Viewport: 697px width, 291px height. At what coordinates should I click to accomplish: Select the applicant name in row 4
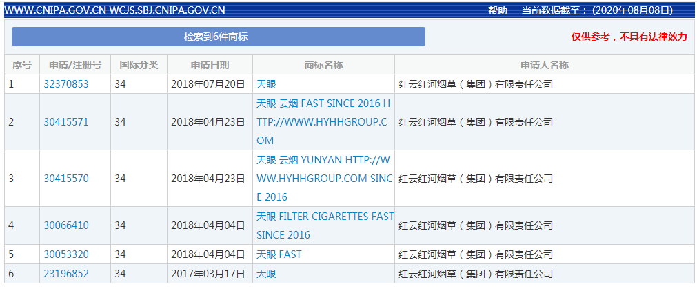point(476,225)
